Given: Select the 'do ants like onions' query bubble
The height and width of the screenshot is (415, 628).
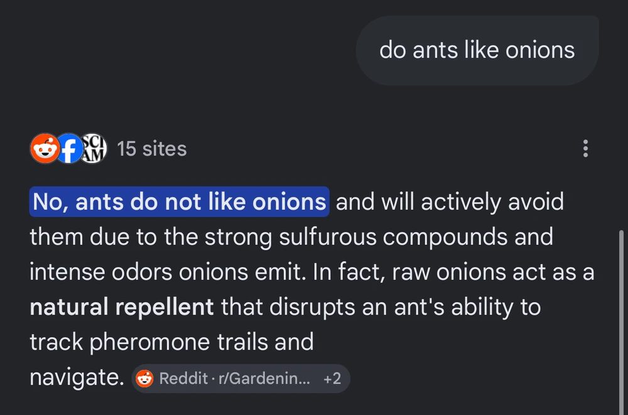Looking at the screenshot, I should pyautogui.click(x=477, y=50).
